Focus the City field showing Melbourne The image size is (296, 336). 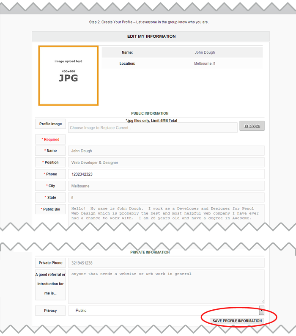click(166, 186)
